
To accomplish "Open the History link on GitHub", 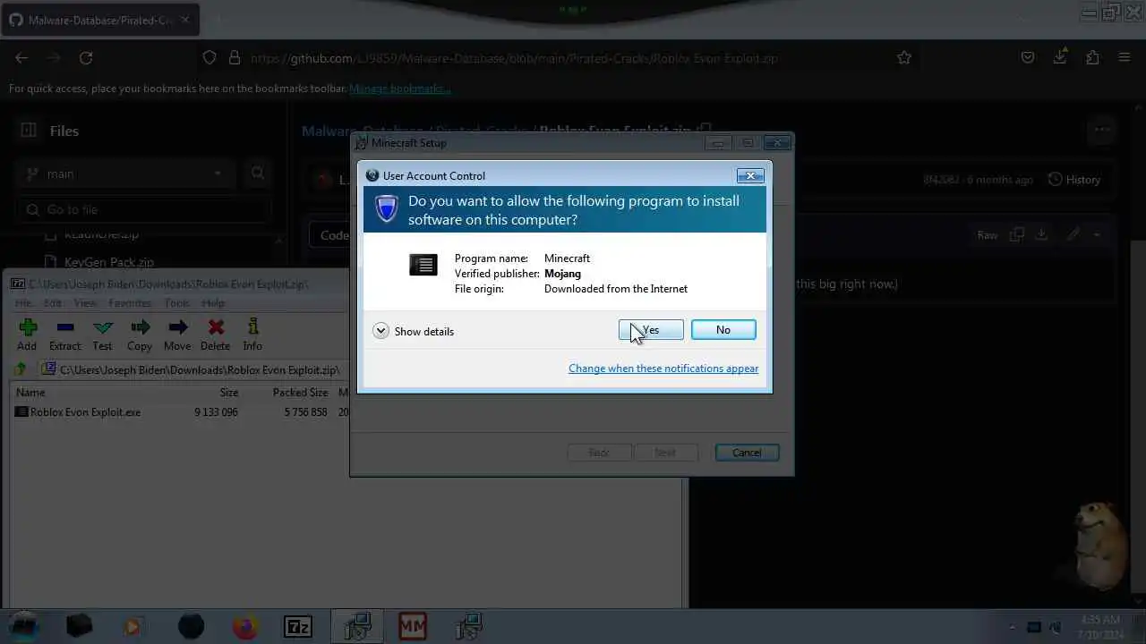I will tap(1074, 180).
